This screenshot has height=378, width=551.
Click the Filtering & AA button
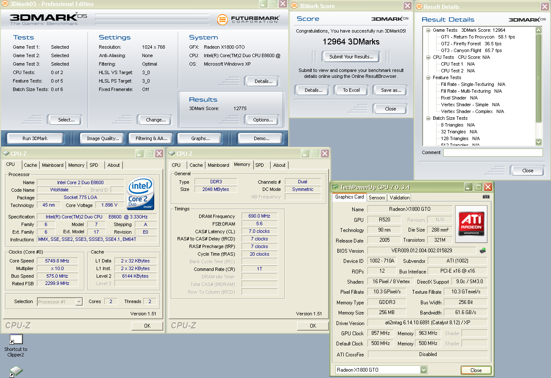(151, 138)
